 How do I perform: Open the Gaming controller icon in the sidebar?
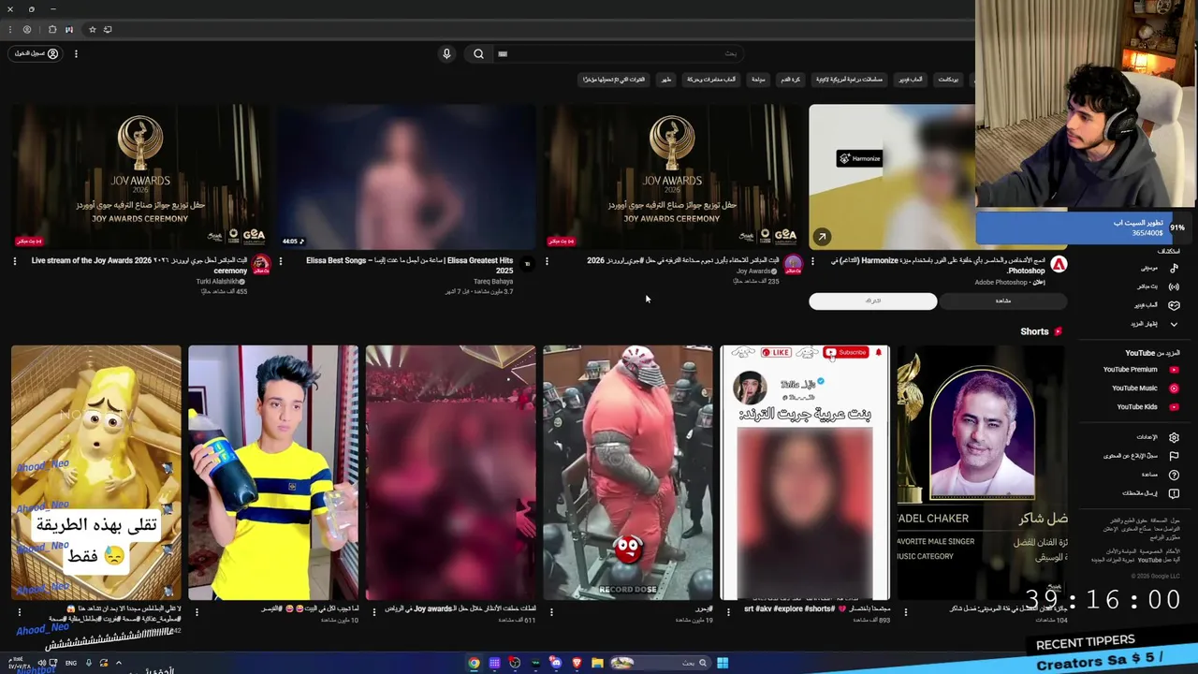[1174, 305]
